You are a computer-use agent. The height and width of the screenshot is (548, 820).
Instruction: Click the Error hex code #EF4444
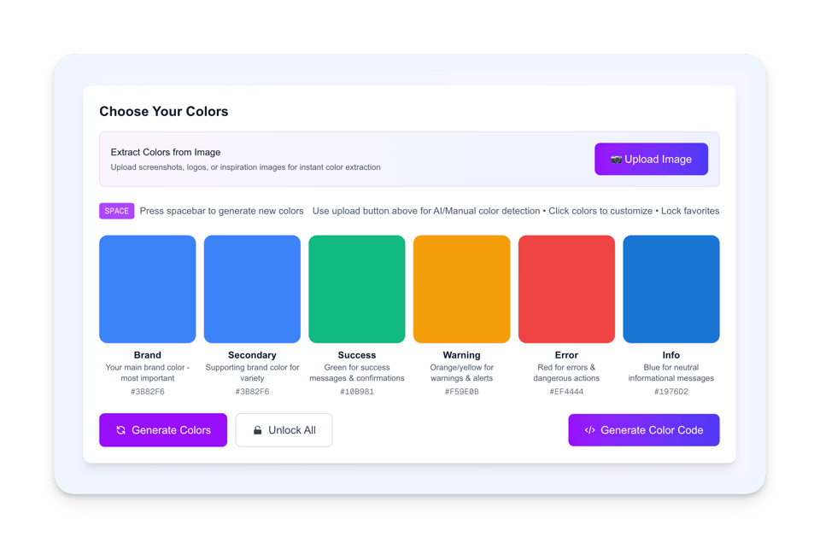(x=566, y=392)
